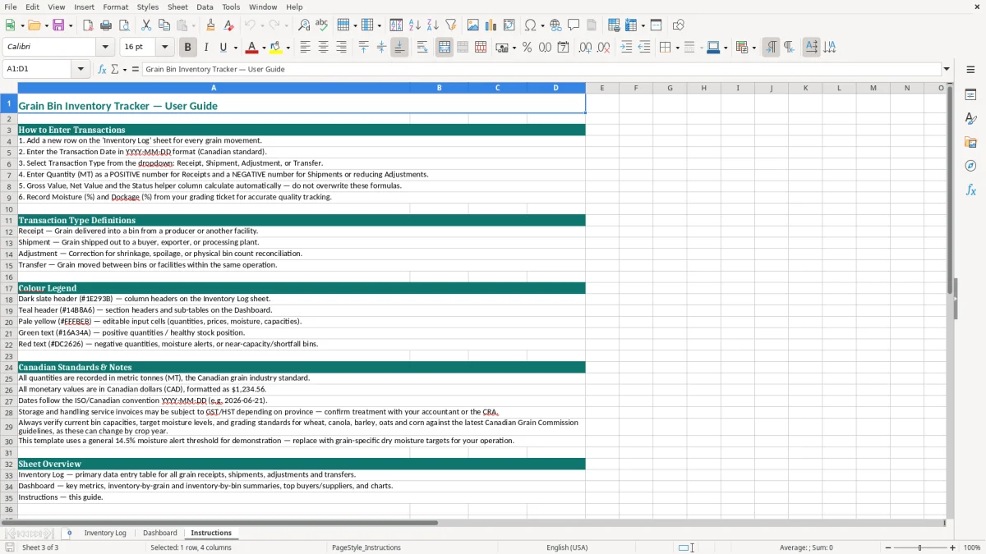
Task: Click Select Function sigma button
Action: tap(115, 69)
